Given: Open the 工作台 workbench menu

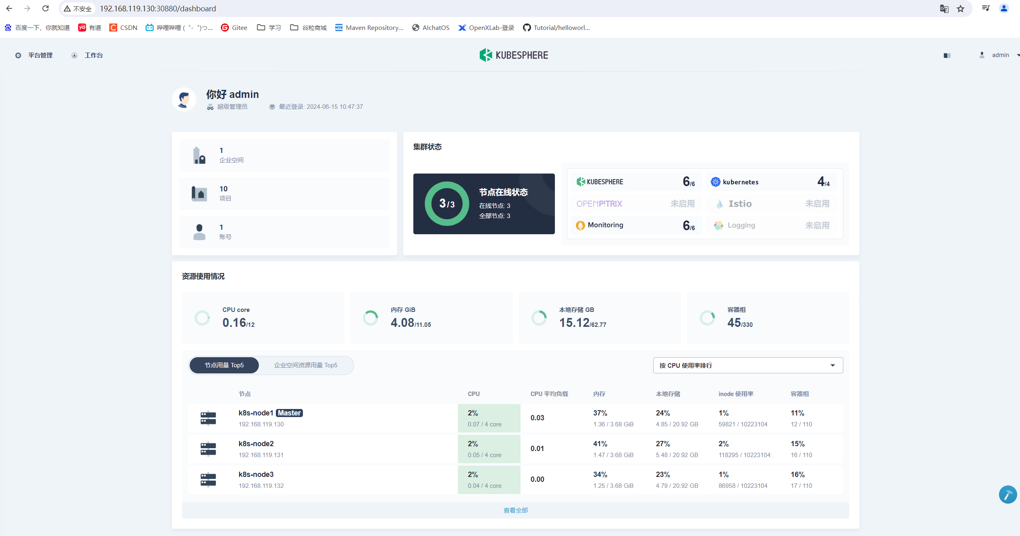Looking at the screenshot, I should coord(93,55).
